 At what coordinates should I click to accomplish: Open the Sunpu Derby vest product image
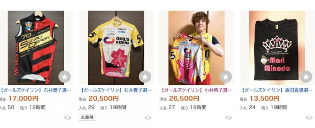[x=36, y=48]
